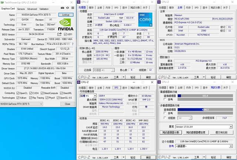This screenshot has height=160, width=237.
Task: Click CPU-Z icon in the mainboard window title
Action: click(x=159, y=2)
